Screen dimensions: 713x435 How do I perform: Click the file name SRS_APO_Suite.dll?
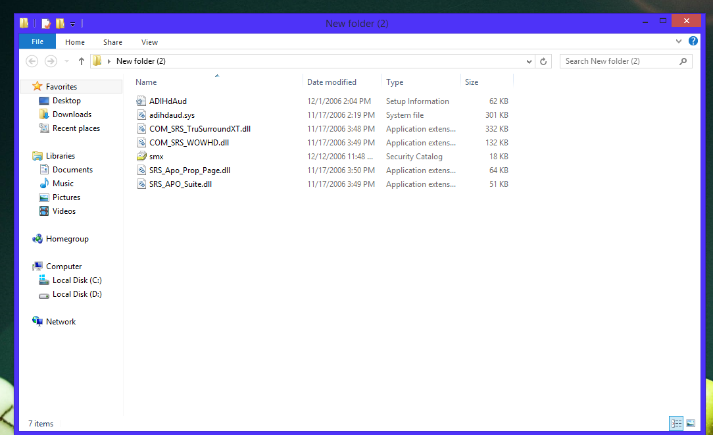pos(180,184)
